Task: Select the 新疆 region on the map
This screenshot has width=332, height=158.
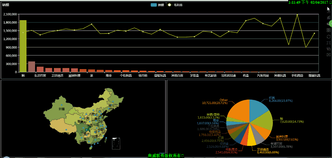Action: [61, 108]
